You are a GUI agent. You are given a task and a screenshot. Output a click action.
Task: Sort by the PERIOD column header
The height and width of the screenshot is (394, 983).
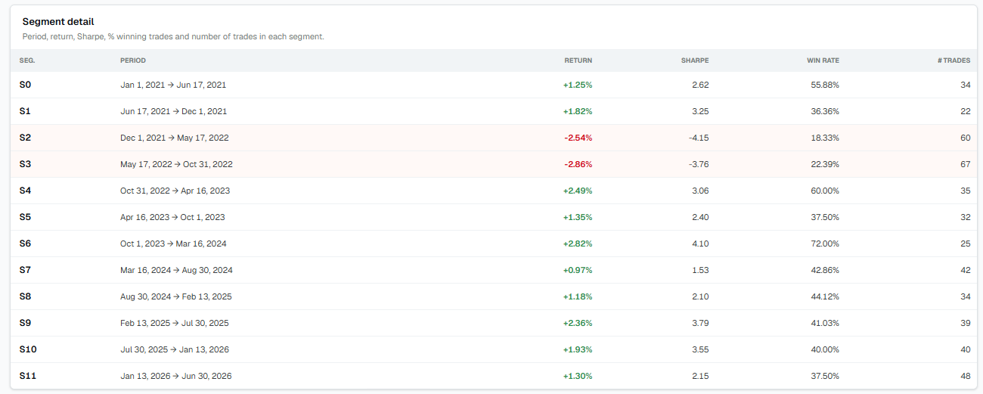[133, 60]
